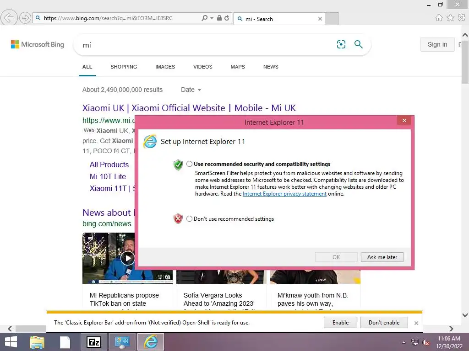Open Xiaomi UK Official Website result link
Screen dimensions: 469x351
pyautogui.click(x=189, y=108)
